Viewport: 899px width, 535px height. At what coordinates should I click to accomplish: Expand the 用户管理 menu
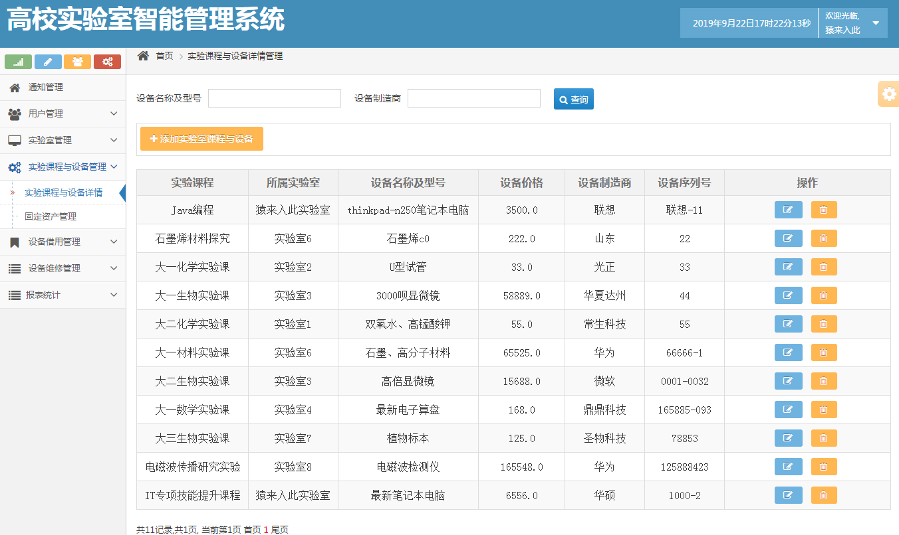pyautogui.click(x=63, y=114)
